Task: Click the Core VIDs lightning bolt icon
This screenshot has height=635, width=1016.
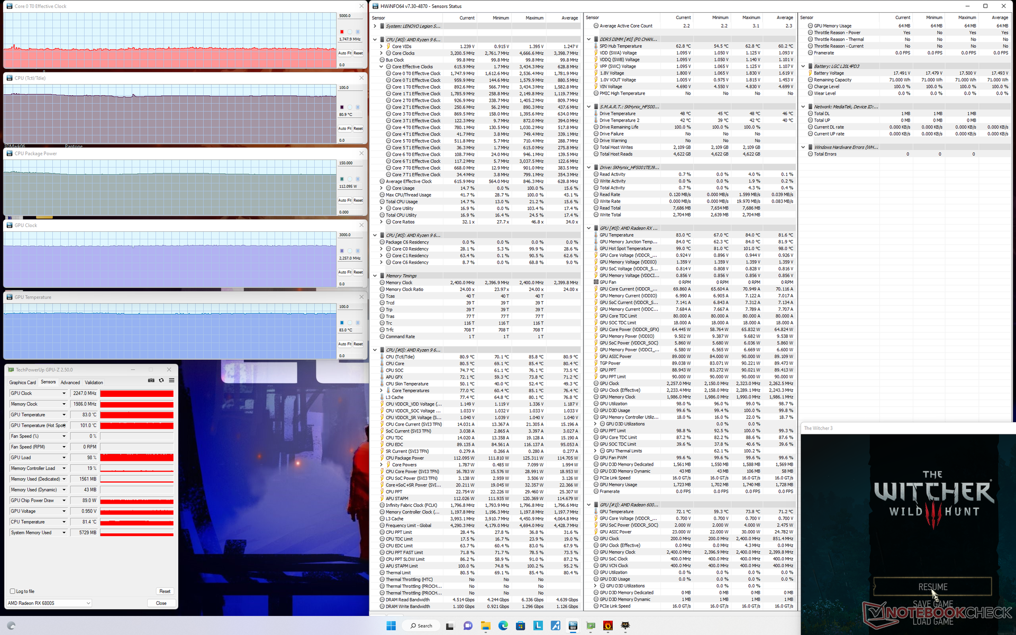Action: [x=388, y=47]
